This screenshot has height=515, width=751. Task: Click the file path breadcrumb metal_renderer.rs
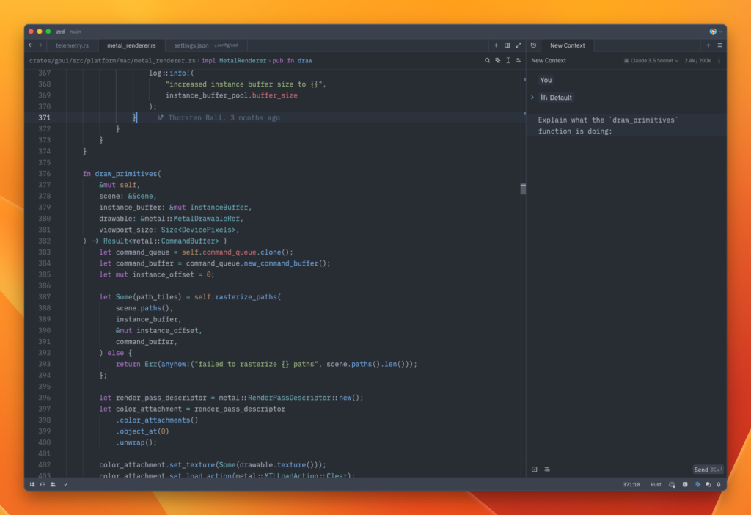click(112, 60)
